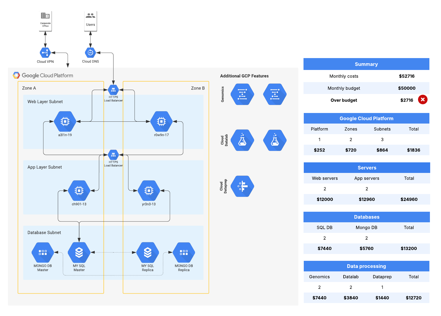Select the yr3n3-13 app server icon

tap(149, 191)
